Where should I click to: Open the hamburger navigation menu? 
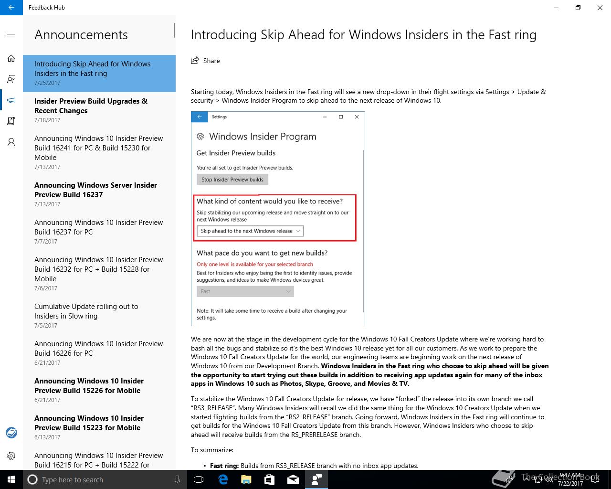pos(11,36)
